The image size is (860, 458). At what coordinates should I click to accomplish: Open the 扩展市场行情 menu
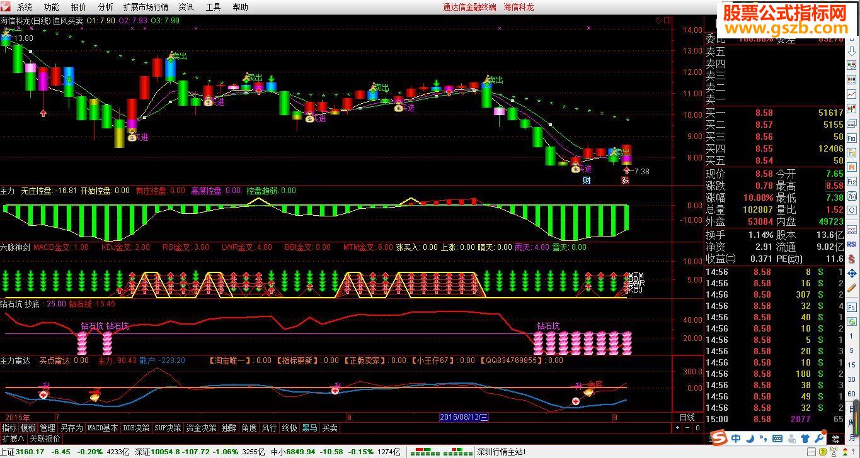146,7
